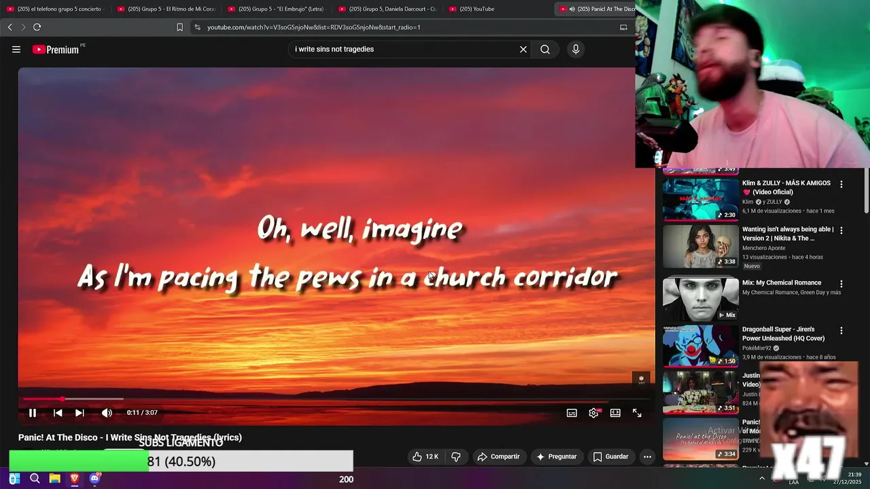
Task: Click channel watermark in video corner
Action: [641, 379]
